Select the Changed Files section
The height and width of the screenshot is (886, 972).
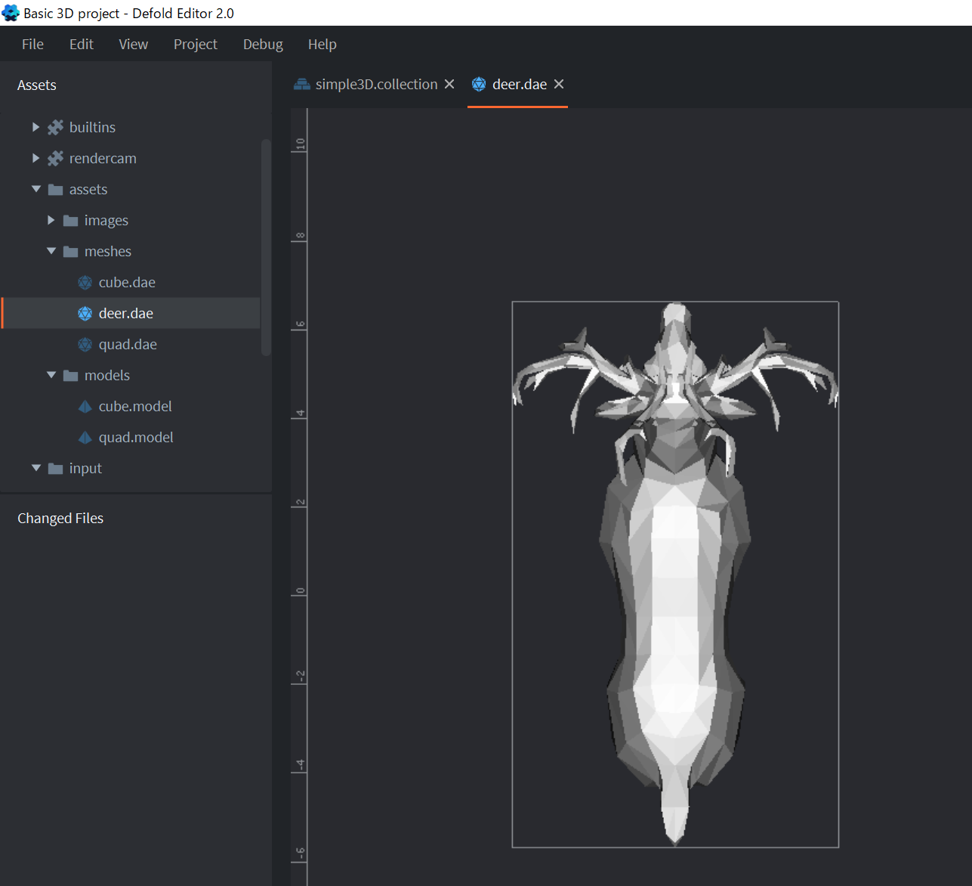pyautogui.click(x=60, y=518)
